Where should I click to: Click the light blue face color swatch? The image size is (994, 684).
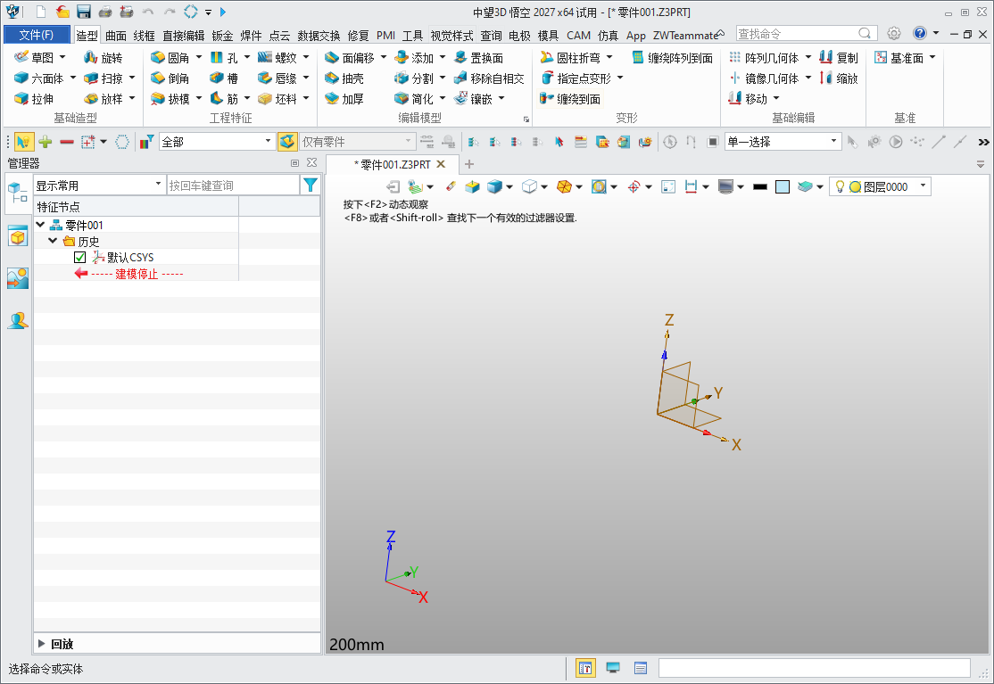(x=783, y=187)
